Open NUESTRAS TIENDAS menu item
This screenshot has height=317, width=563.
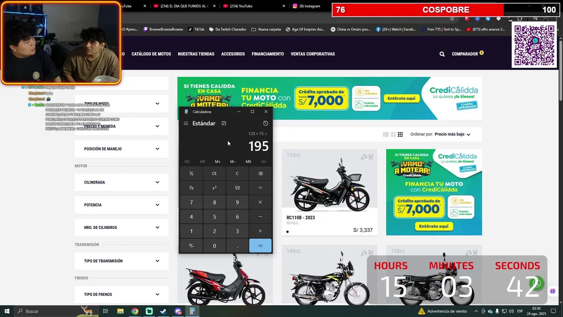196,54
